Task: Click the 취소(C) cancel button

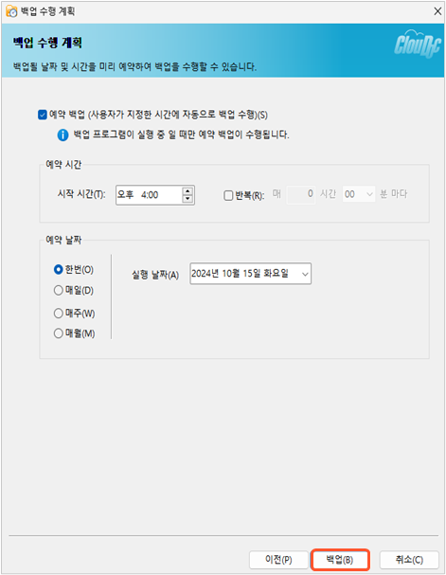Action: [409, 560]
